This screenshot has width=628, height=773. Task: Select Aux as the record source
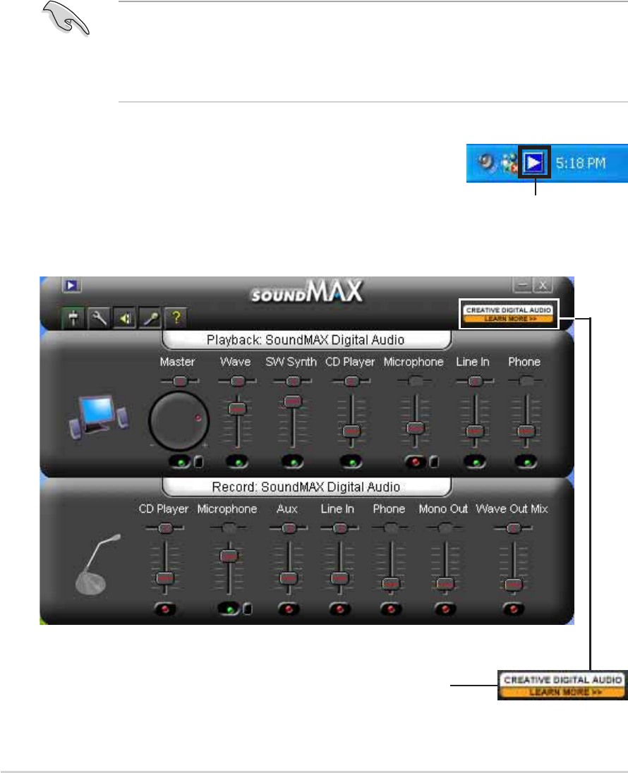289,609
